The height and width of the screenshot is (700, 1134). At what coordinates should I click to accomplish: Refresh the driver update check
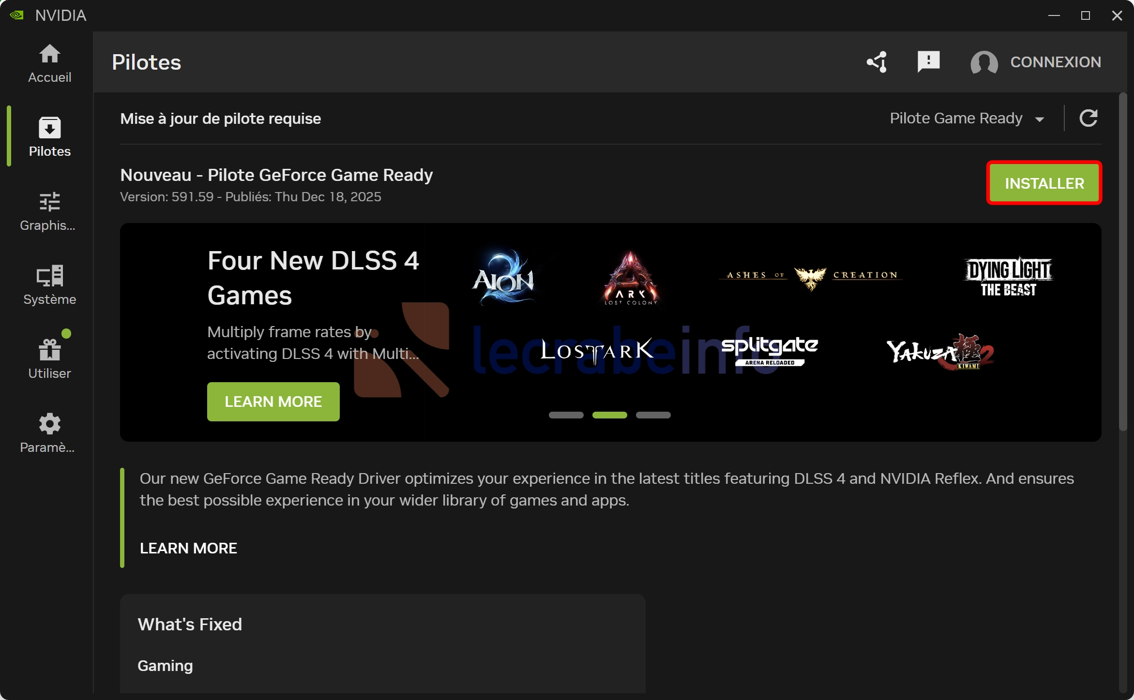click(x=1088, y=118)
